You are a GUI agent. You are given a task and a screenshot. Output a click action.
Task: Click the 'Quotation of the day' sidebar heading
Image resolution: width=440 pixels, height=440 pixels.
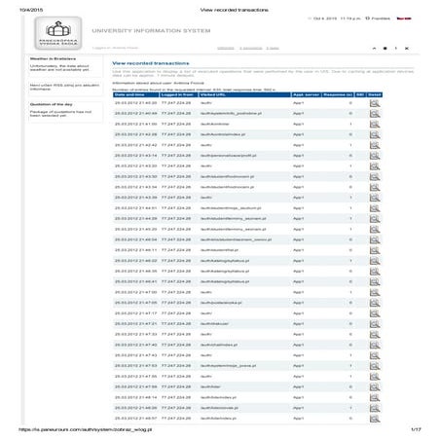51,104
